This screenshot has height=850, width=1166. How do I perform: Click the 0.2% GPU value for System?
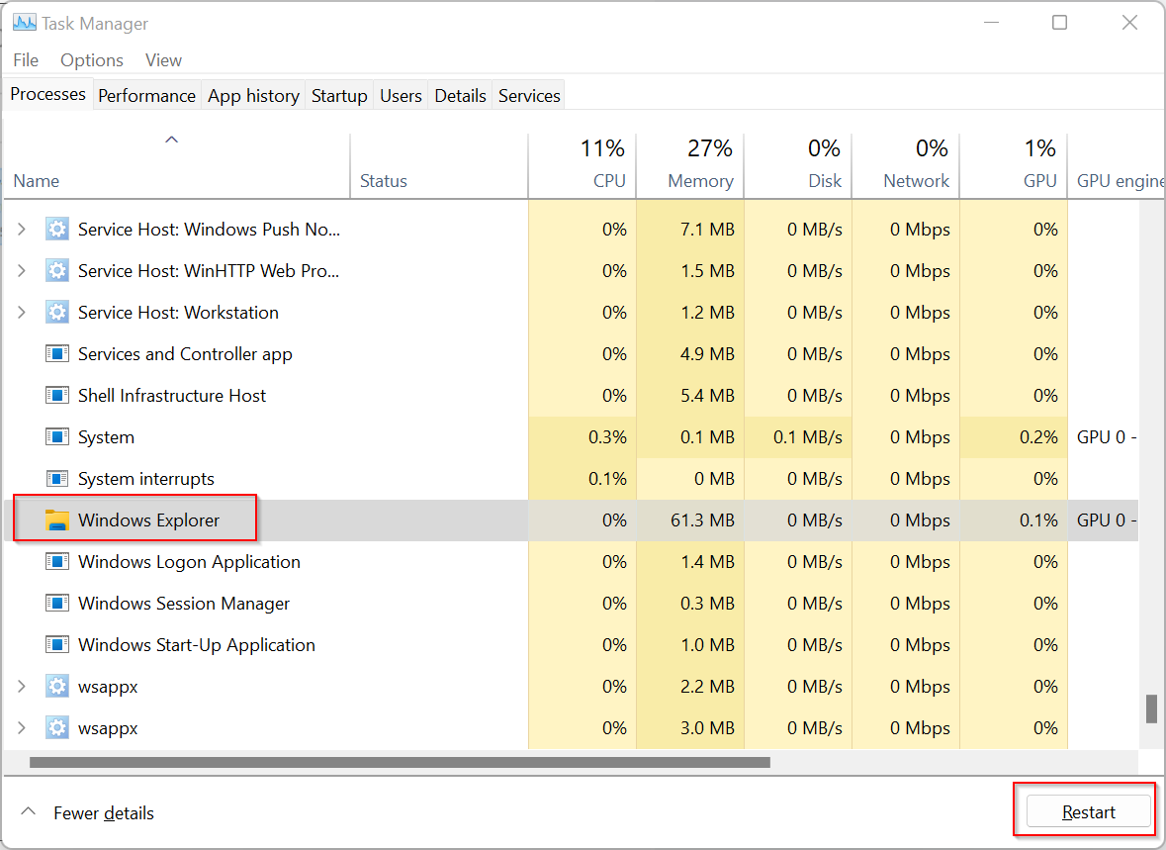1014,437
